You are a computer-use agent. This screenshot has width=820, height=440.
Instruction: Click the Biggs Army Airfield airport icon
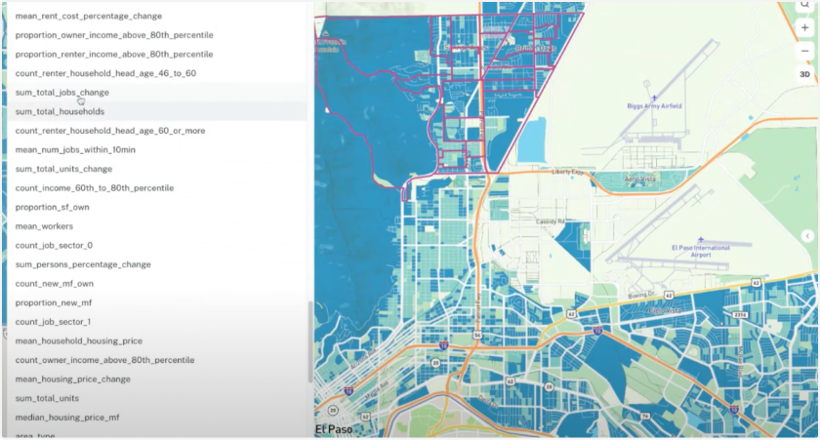click(654, 98)
